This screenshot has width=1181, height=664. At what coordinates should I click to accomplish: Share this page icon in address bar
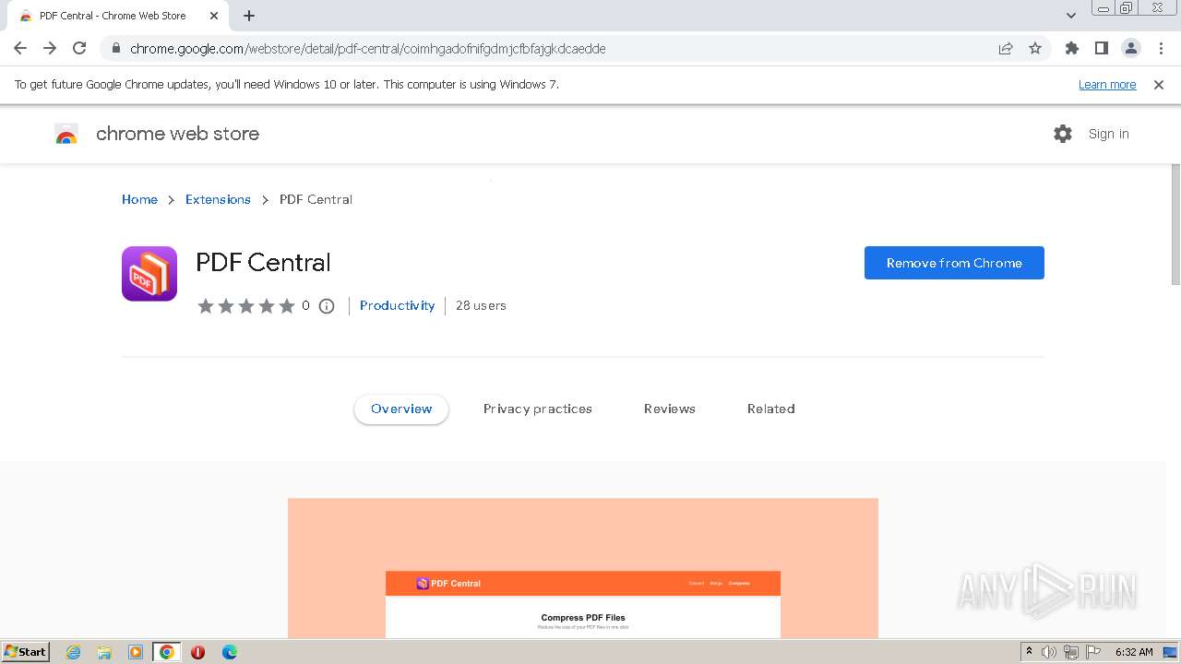point(1006,49)
